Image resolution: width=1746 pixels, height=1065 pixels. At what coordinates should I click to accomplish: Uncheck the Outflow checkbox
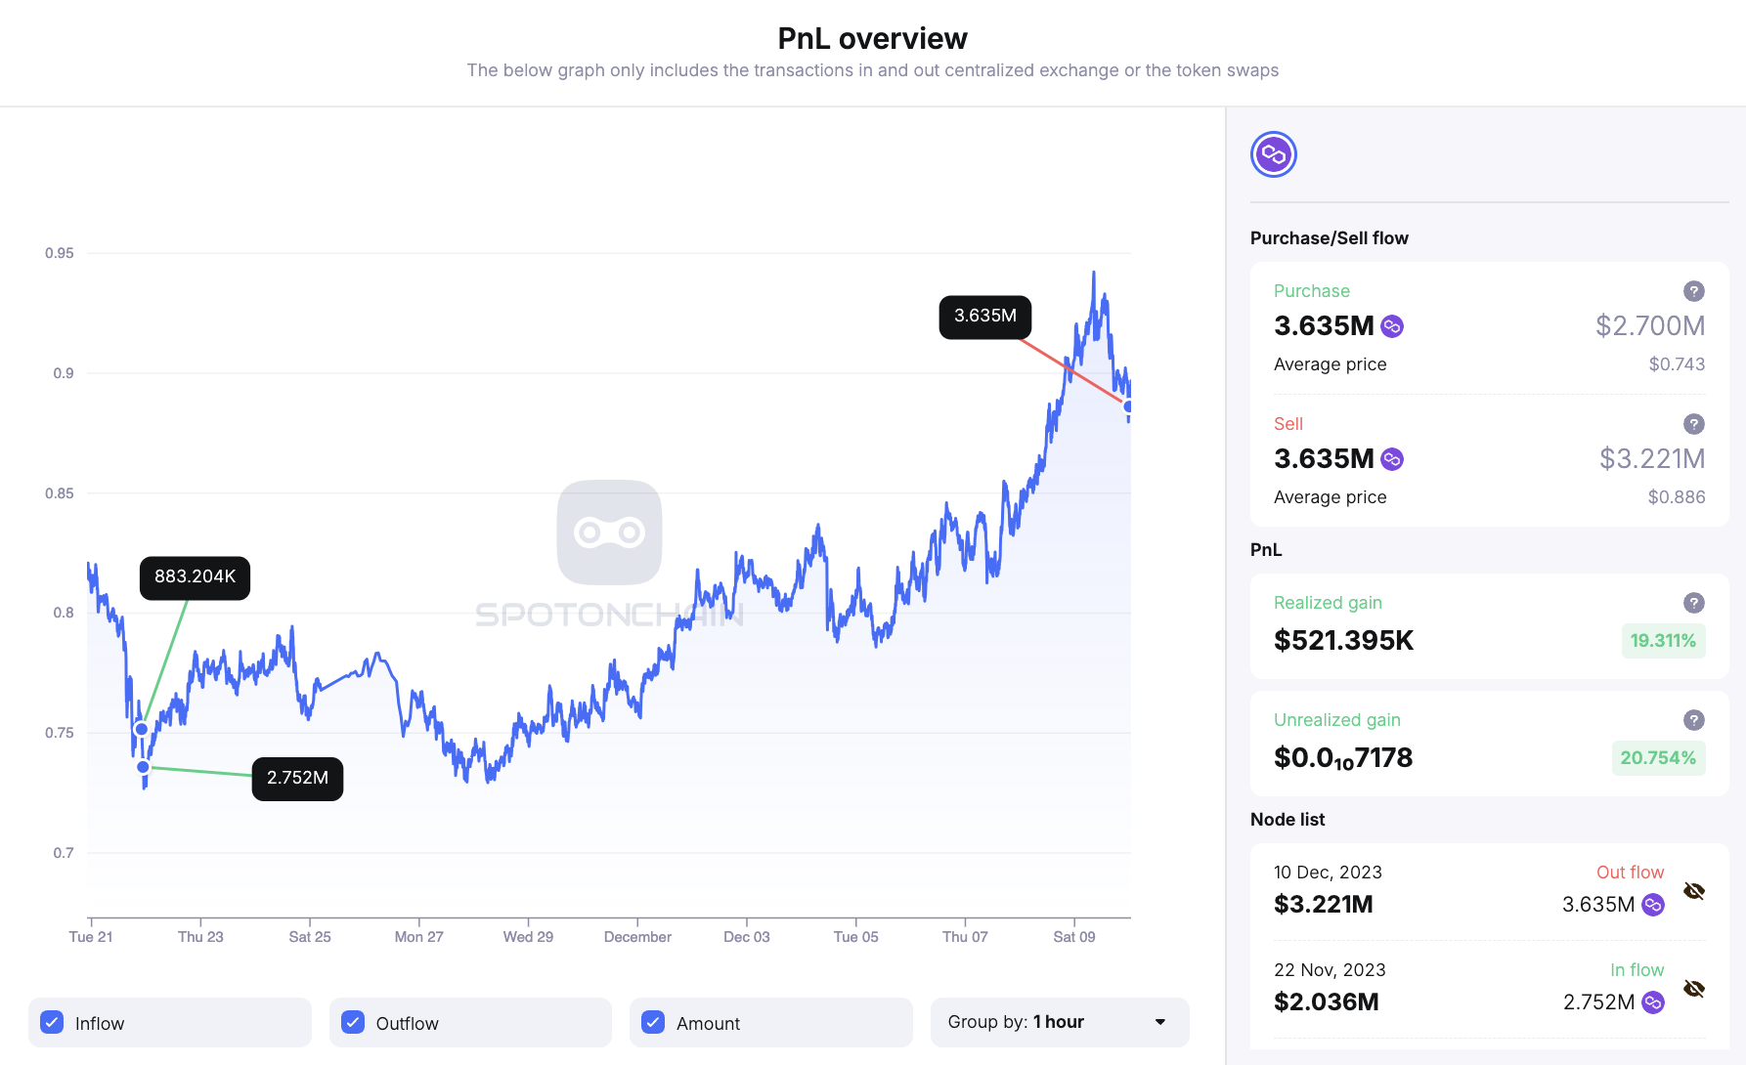click(353, 1023)
